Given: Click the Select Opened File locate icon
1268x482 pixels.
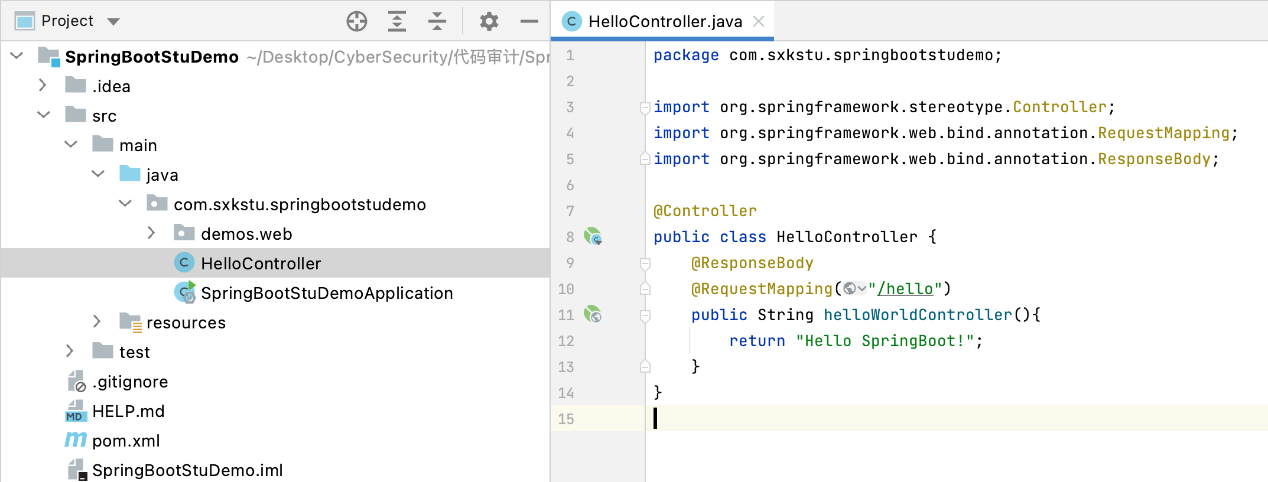Looking at the screenshot, I should click(356, 21).
